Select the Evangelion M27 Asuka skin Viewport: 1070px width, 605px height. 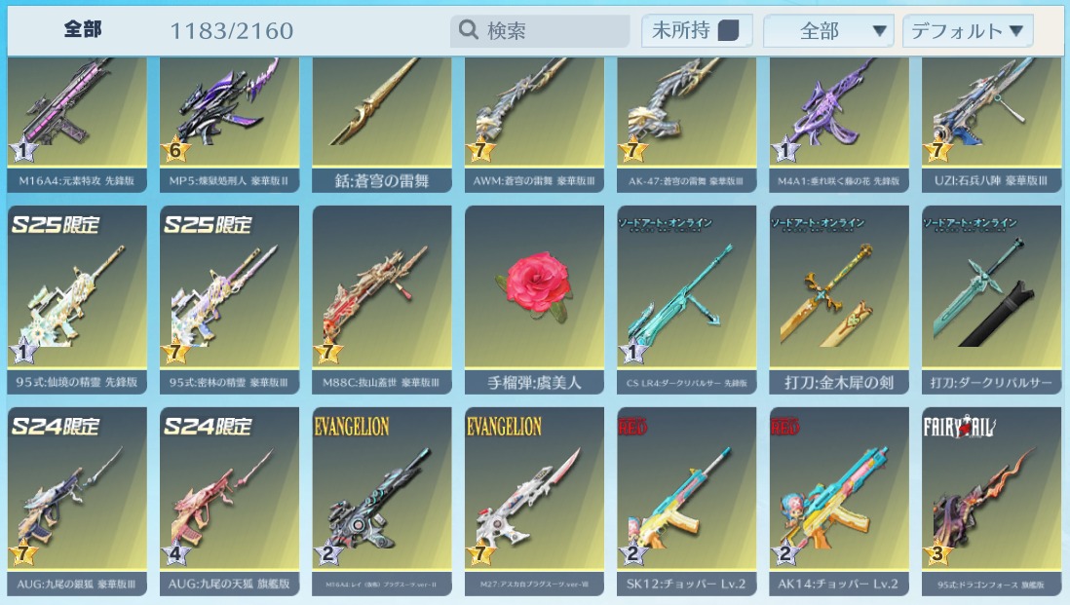pyautogui.click(x=534, y=502)
